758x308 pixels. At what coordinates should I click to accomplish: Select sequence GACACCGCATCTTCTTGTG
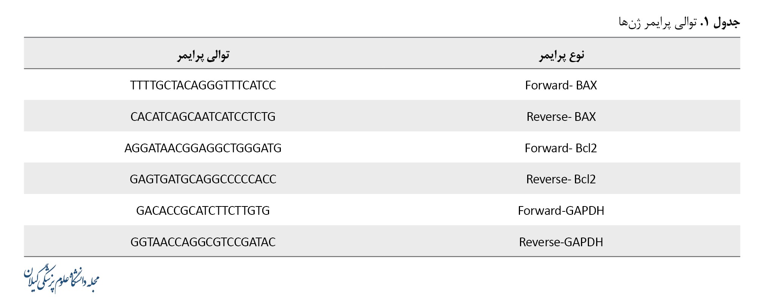click(203, 211)
